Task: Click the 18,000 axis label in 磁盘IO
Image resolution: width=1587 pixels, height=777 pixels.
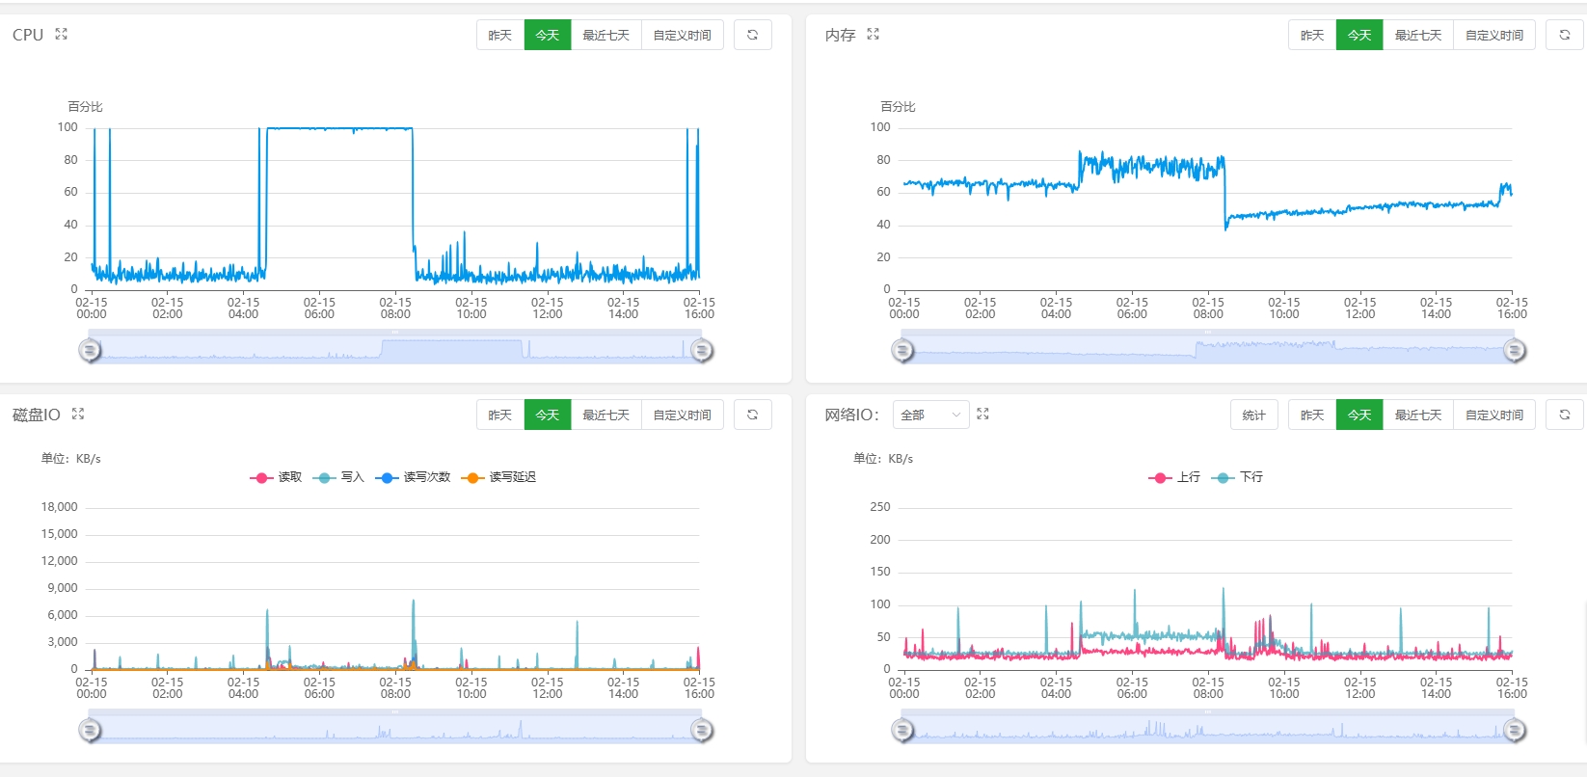Action: [x=60, y=507]
